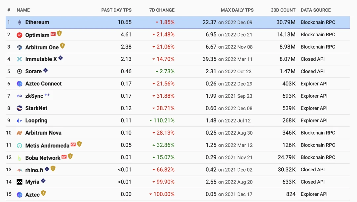Open the Optimism project name
Screen dimensions: 357x202
pos(37,35)
